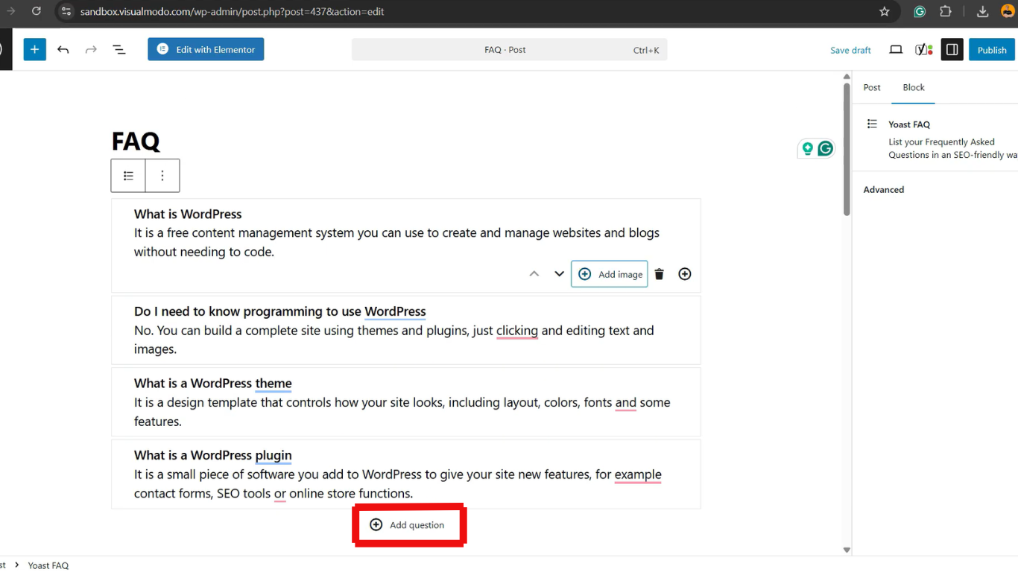1018x572 pixels.
Task: Click the Add image button
Action: point(610,274)
